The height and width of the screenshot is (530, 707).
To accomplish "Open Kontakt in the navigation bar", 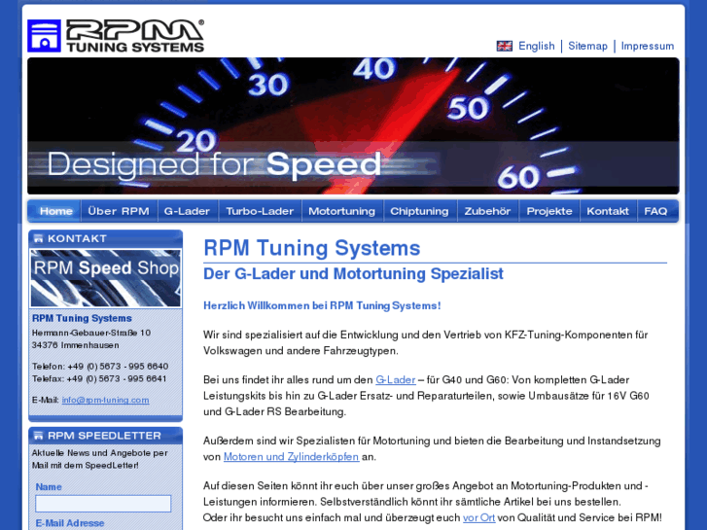I will tap(608, 211).
